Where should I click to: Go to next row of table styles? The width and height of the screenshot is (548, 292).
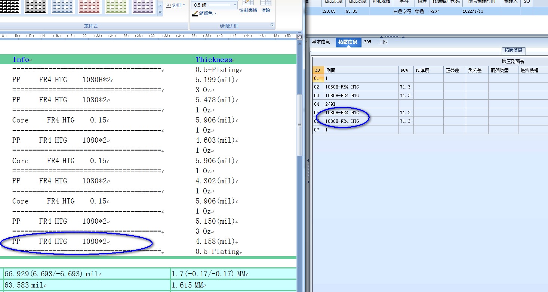tap(160, 6)
